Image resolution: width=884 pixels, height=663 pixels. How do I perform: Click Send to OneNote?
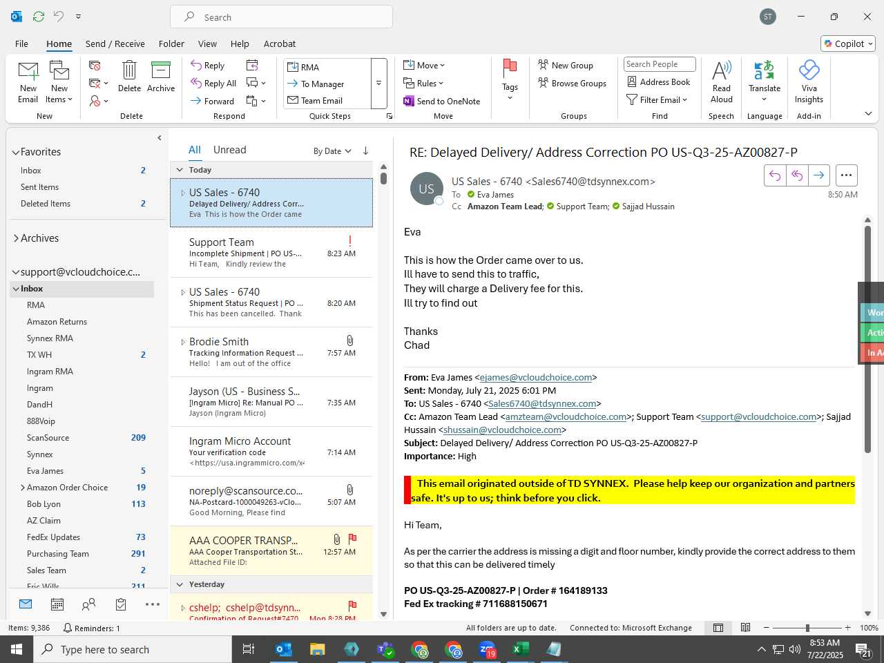pyautogui.click(x=442, y=102)
